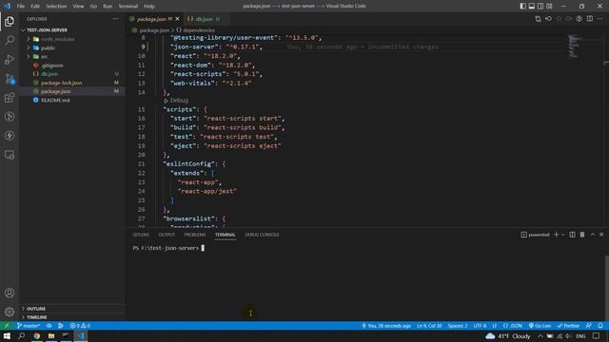Kill the terminal with trash icon

pos(582,235)
